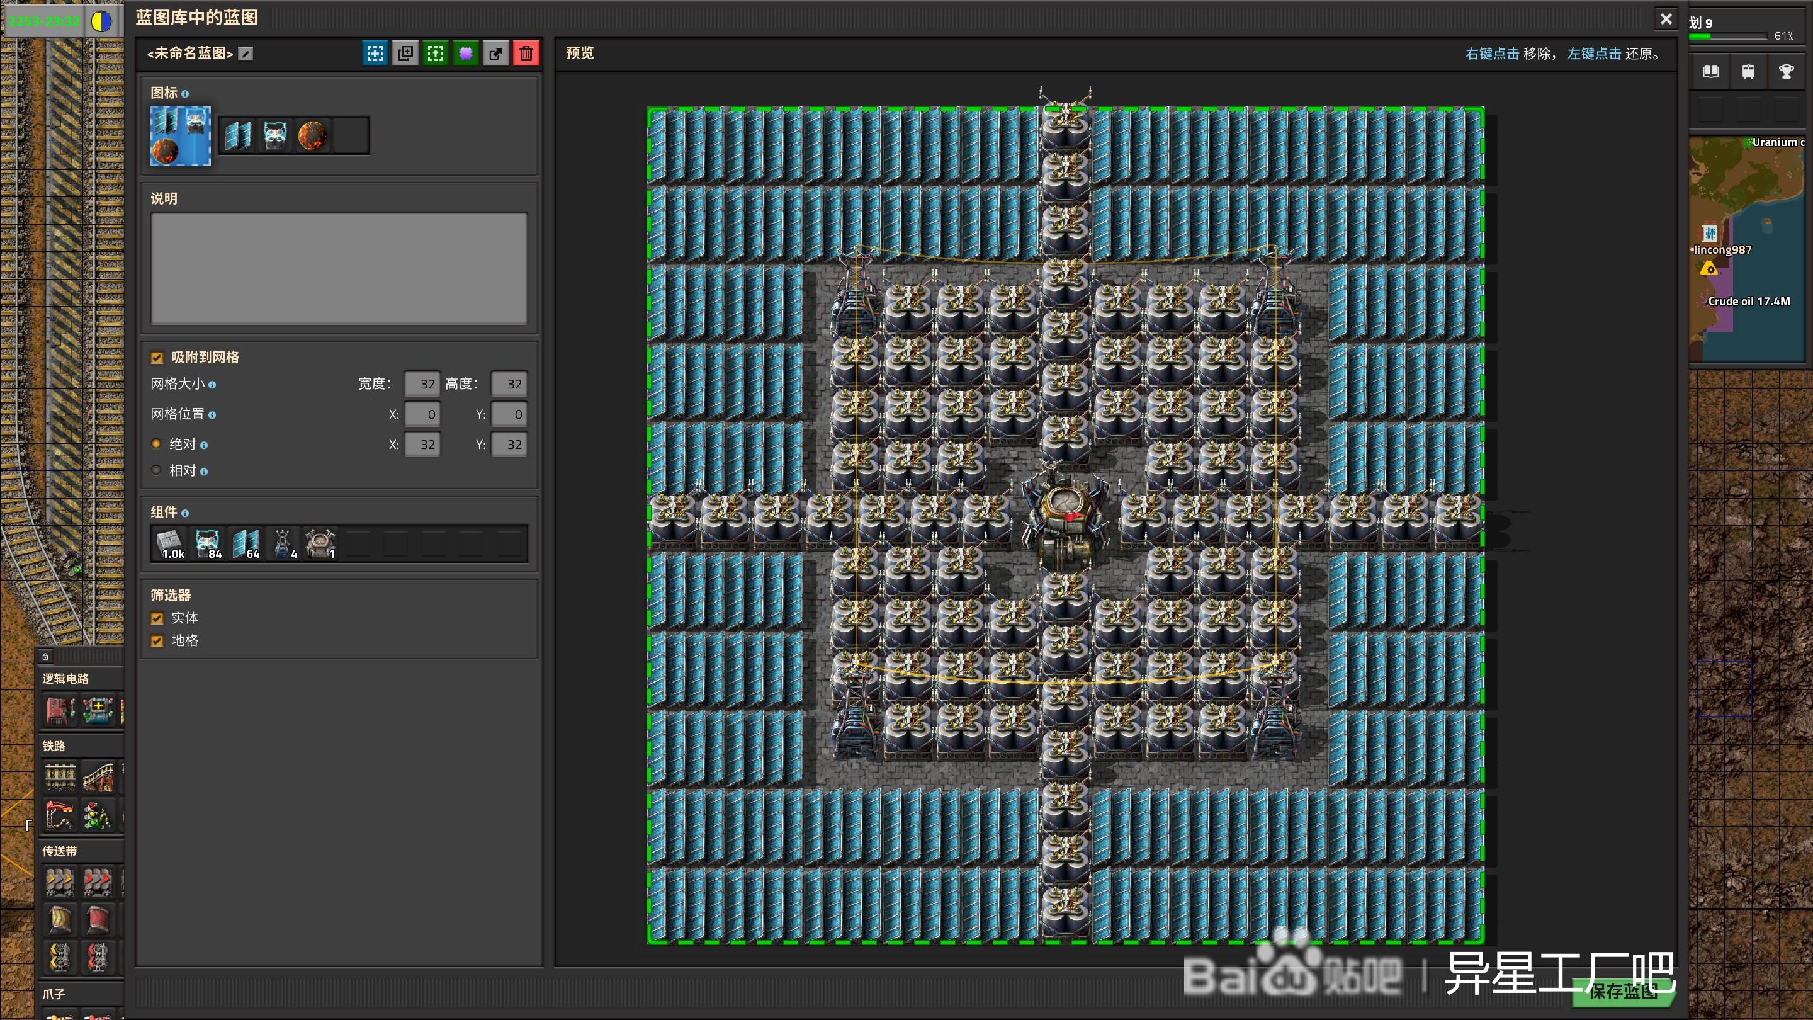Click the red trash delete blueprint button

526,54
